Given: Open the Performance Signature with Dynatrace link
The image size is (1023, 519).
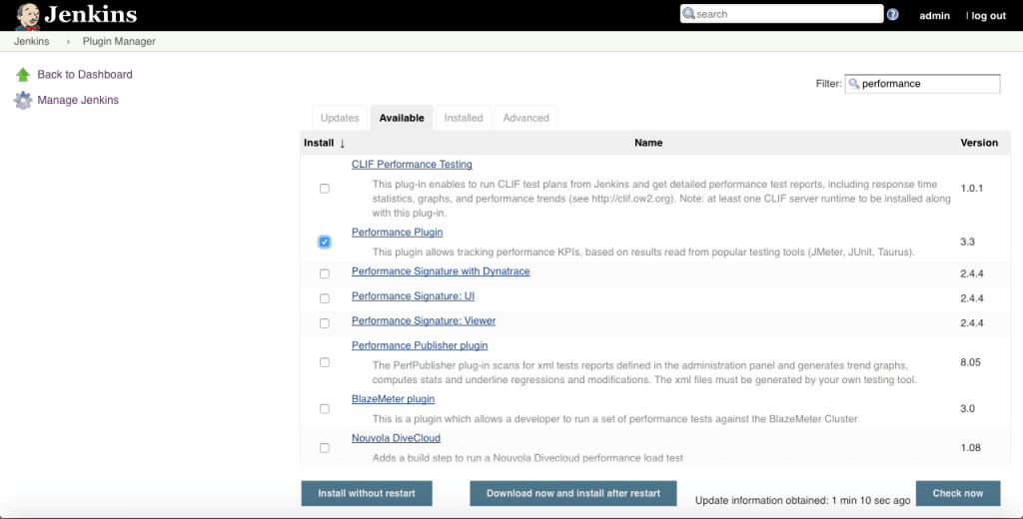Looking at the screenshot, I should [x=441, y=271].
